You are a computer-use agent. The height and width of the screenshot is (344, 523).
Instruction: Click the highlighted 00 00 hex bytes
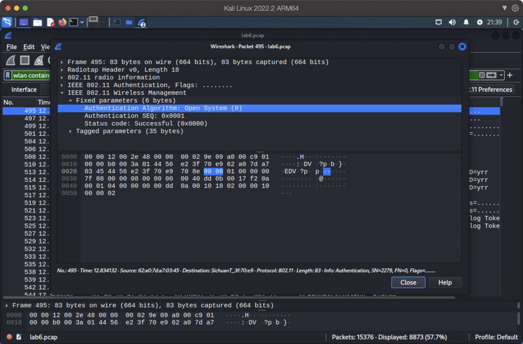tap(213, 171)
